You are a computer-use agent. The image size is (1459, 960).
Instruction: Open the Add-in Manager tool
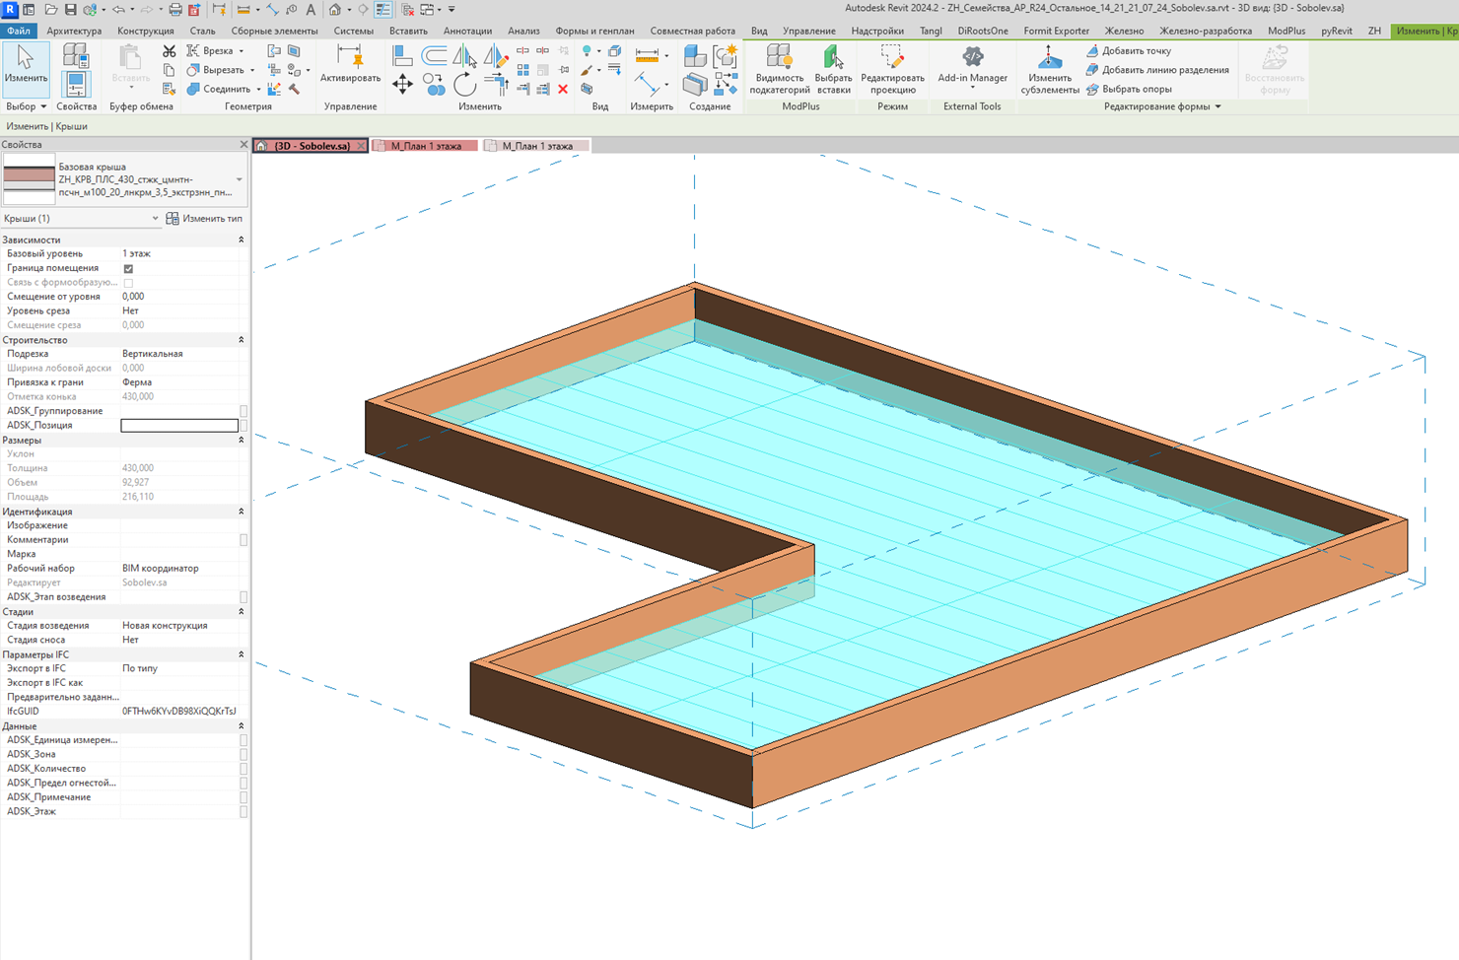click(x=972, y=65)
